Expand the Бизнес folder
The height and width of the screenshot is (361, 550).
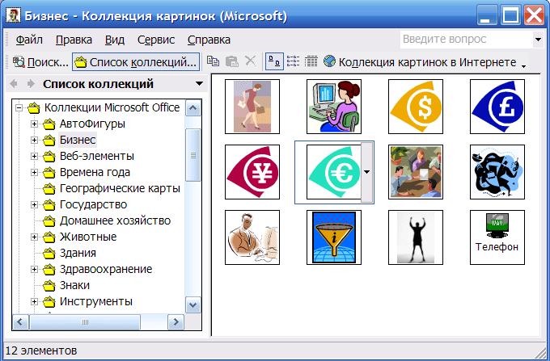pos(34,140)
